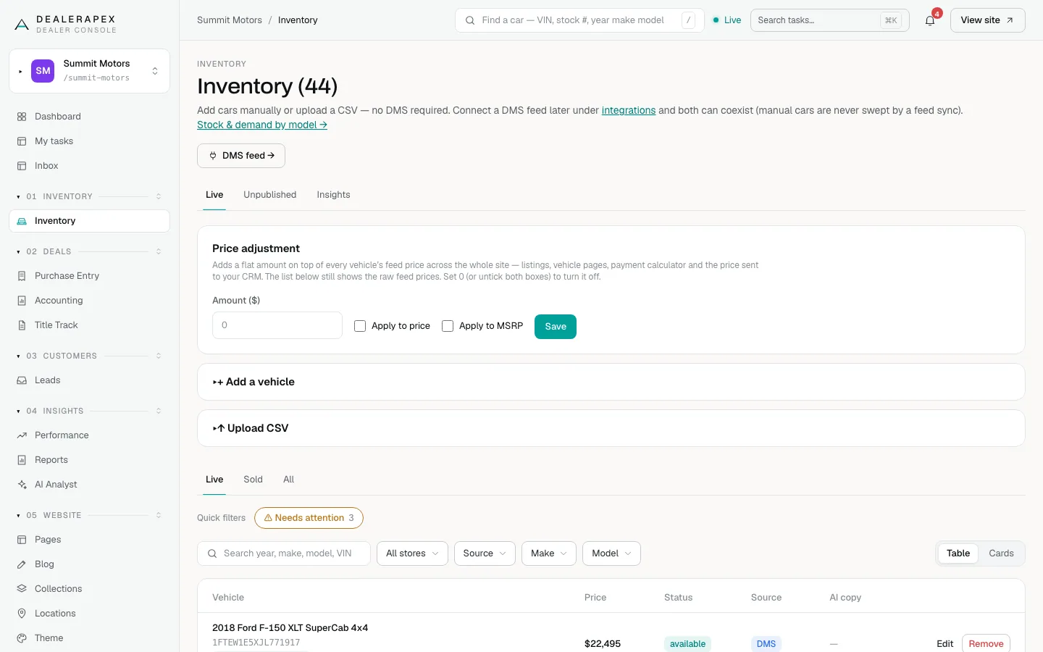Click the My tasks sidebar icon
Screen dimensions: 1043x652
(x=22, y=141)
